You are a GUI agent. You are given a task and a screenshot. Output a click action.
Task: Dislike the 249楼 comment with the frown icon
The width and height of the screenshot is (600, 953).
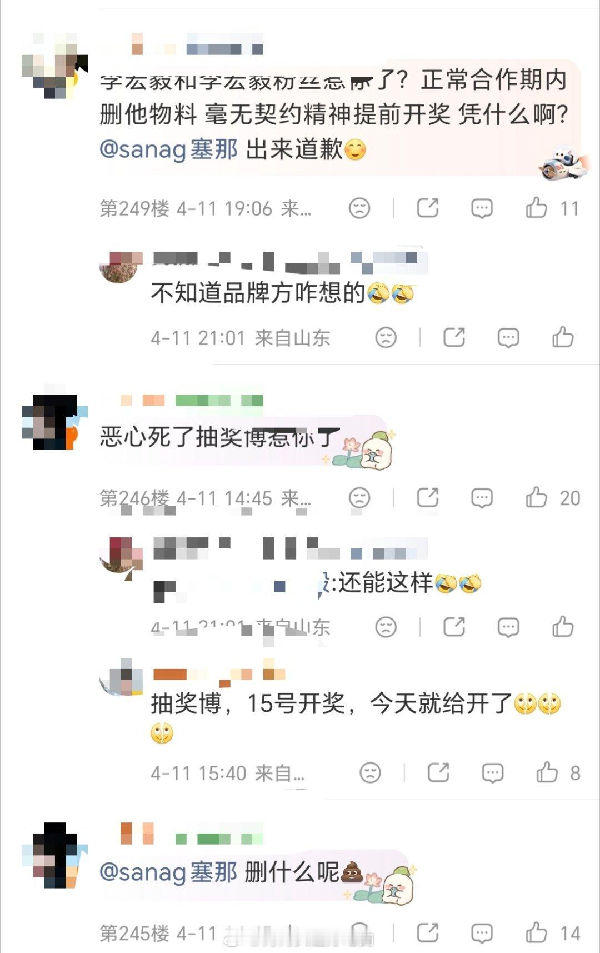coord(359,208)
